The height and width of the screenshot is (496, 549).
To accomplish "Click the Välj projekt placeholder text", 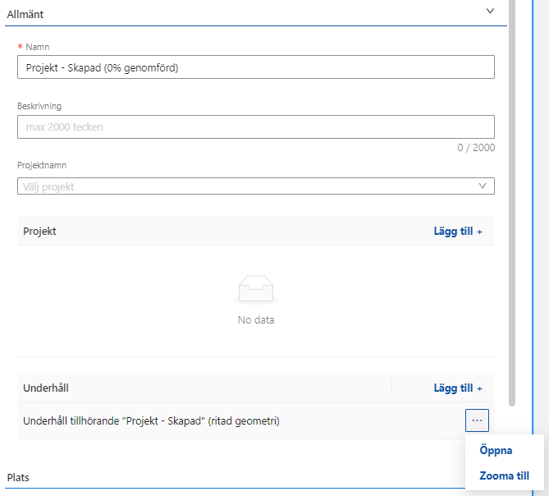I will (49, 186).
